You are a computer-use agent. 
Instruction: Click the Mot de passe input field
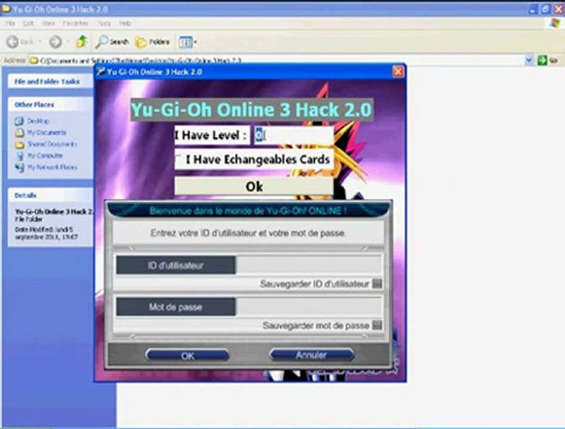[x=309, y=307]
